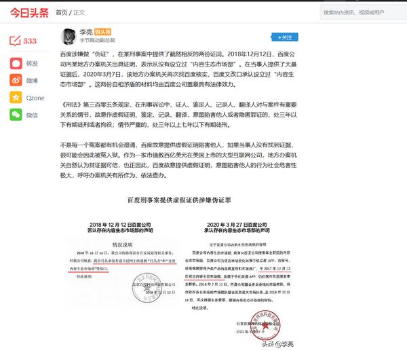The width and height of the screenshot is (407, 351).
Task: Click the paragraph starting 不是每一个冤案
Action: [178, 160]
